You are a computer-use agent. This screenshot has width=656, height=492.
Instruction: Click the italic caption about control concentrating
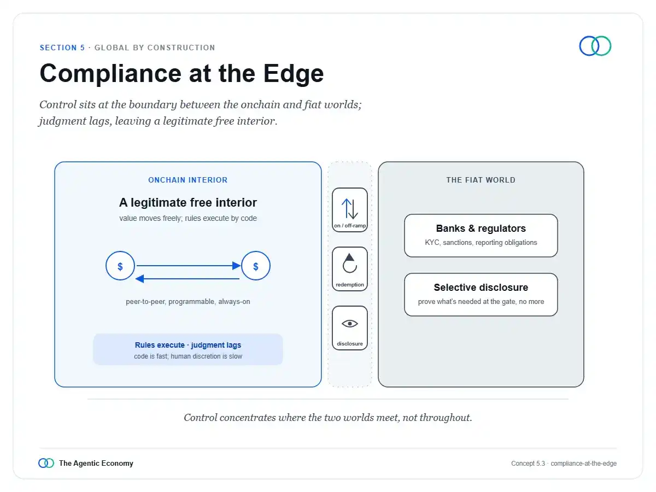click(x=328, y=418)
